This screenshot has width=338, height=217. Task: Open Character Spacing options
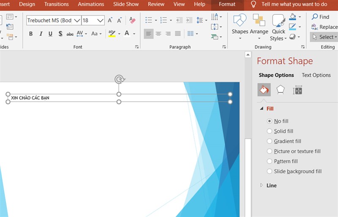82,34
